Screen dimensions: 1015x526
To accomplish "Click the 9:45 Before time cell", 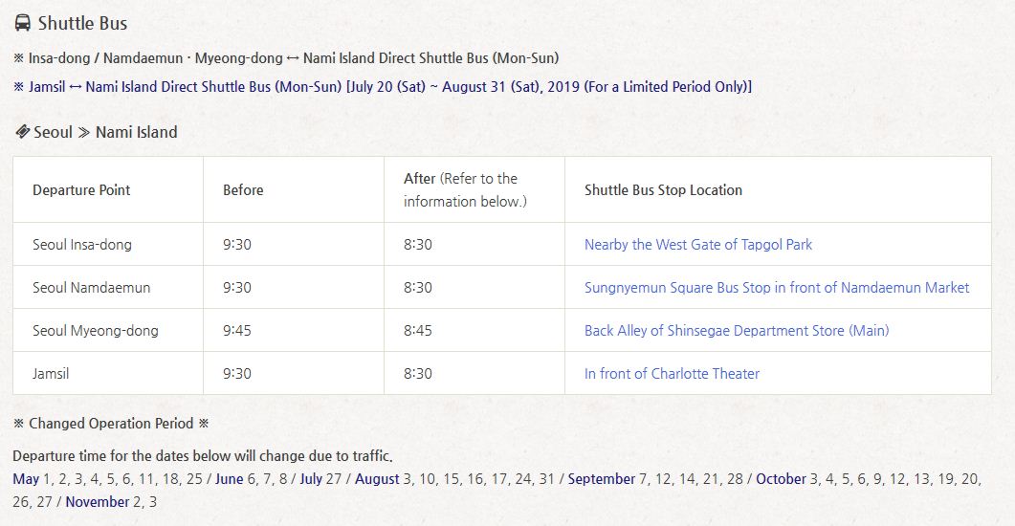I will [237, 331].
